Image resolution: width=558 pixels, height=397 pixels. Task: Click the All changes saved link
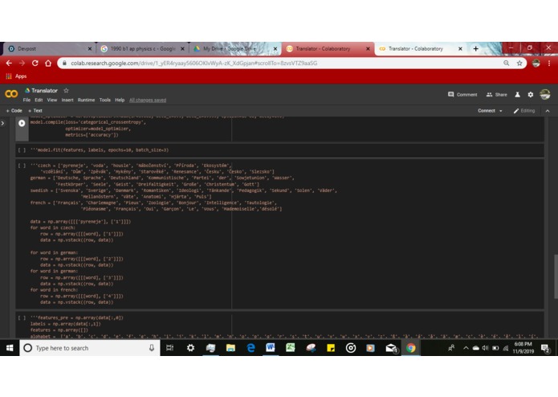click(148, 100)
